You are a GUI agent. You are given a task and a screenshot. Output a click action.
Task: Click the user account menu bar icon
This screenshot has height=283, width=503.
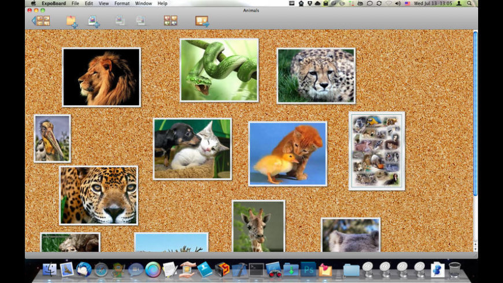(459, 3)
